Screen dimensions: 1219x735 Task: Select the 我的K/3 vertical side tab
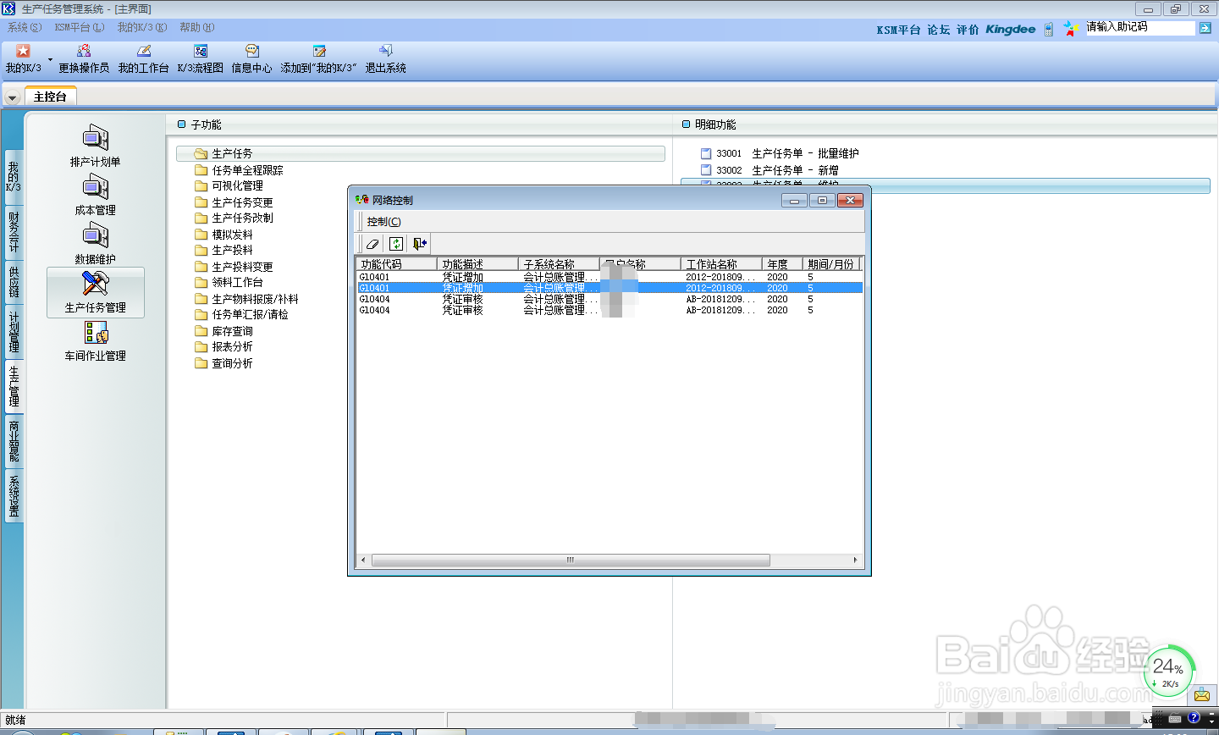tap(14, 176)
